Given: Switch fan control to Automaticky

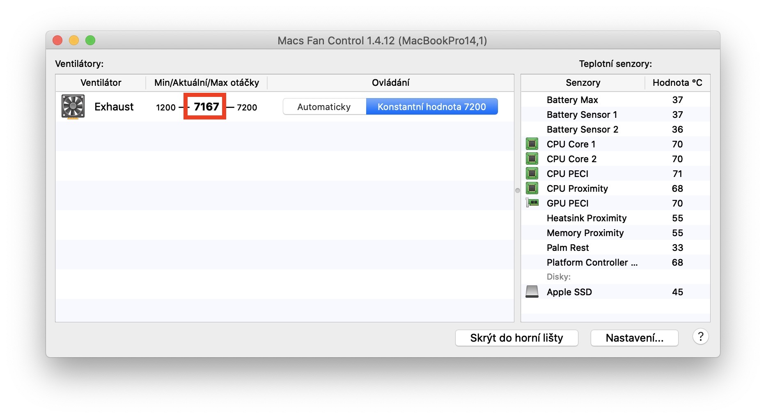Looking at the screenshot, I should [x=324, y=107].
